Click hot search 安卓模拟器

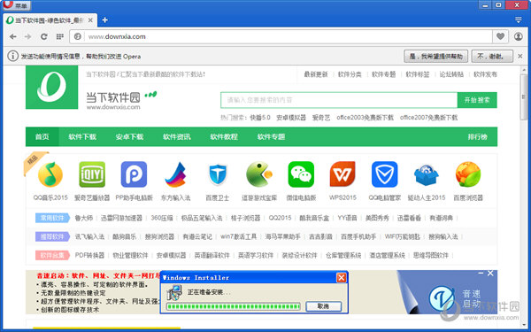tap(291, 118)
